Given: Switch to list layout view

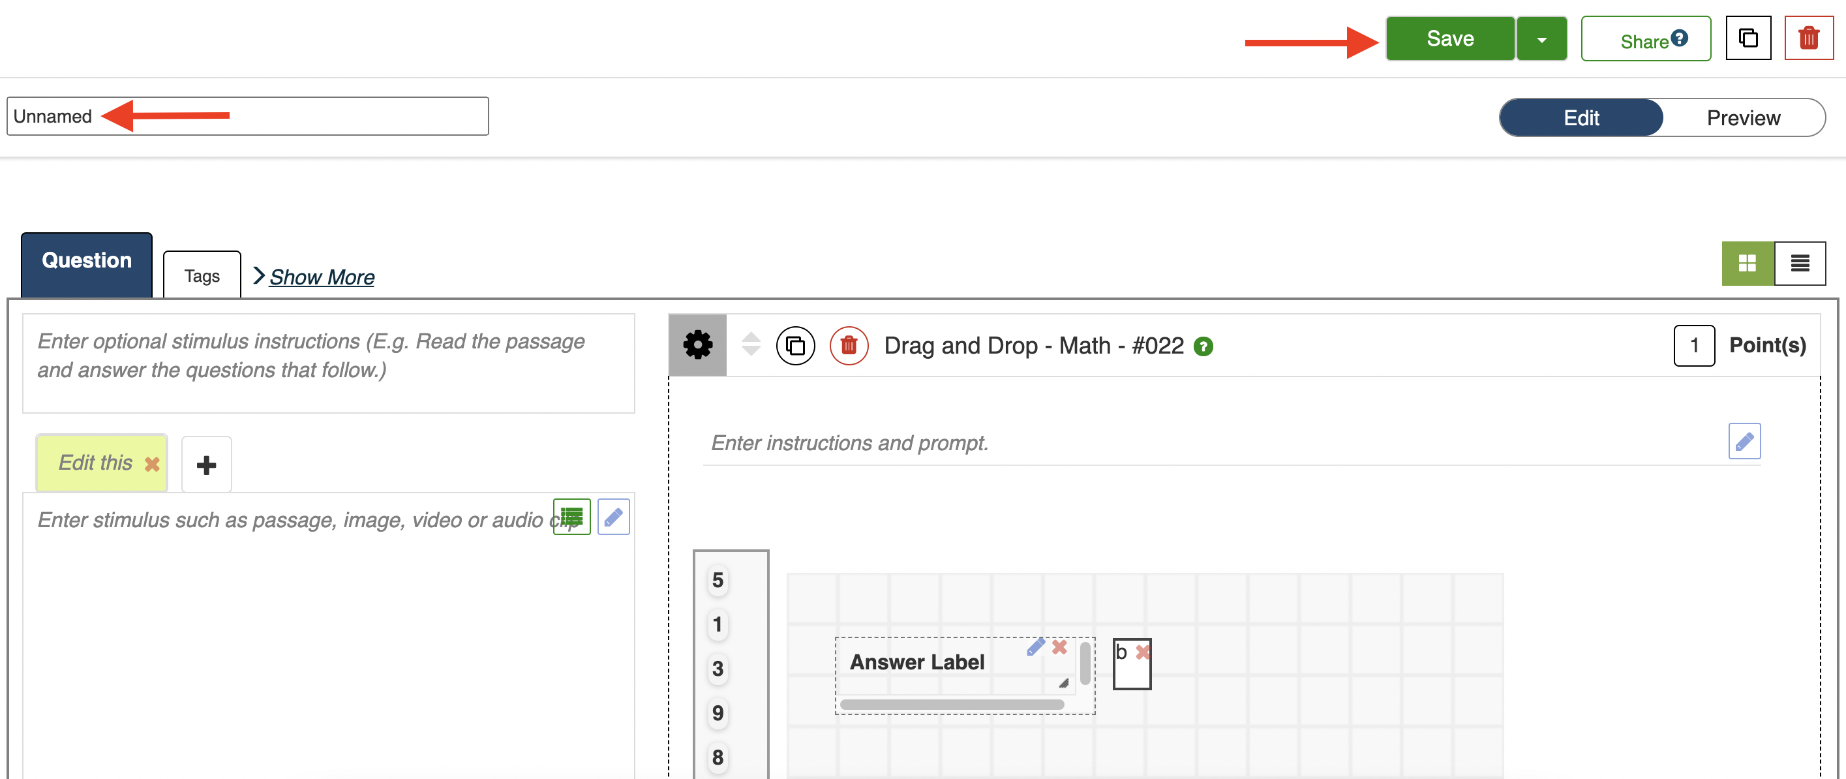Looking at the screenshot, I should (1800, 263).
